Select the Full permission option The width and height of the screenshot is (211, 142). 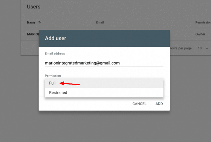[x=52, y=83]
